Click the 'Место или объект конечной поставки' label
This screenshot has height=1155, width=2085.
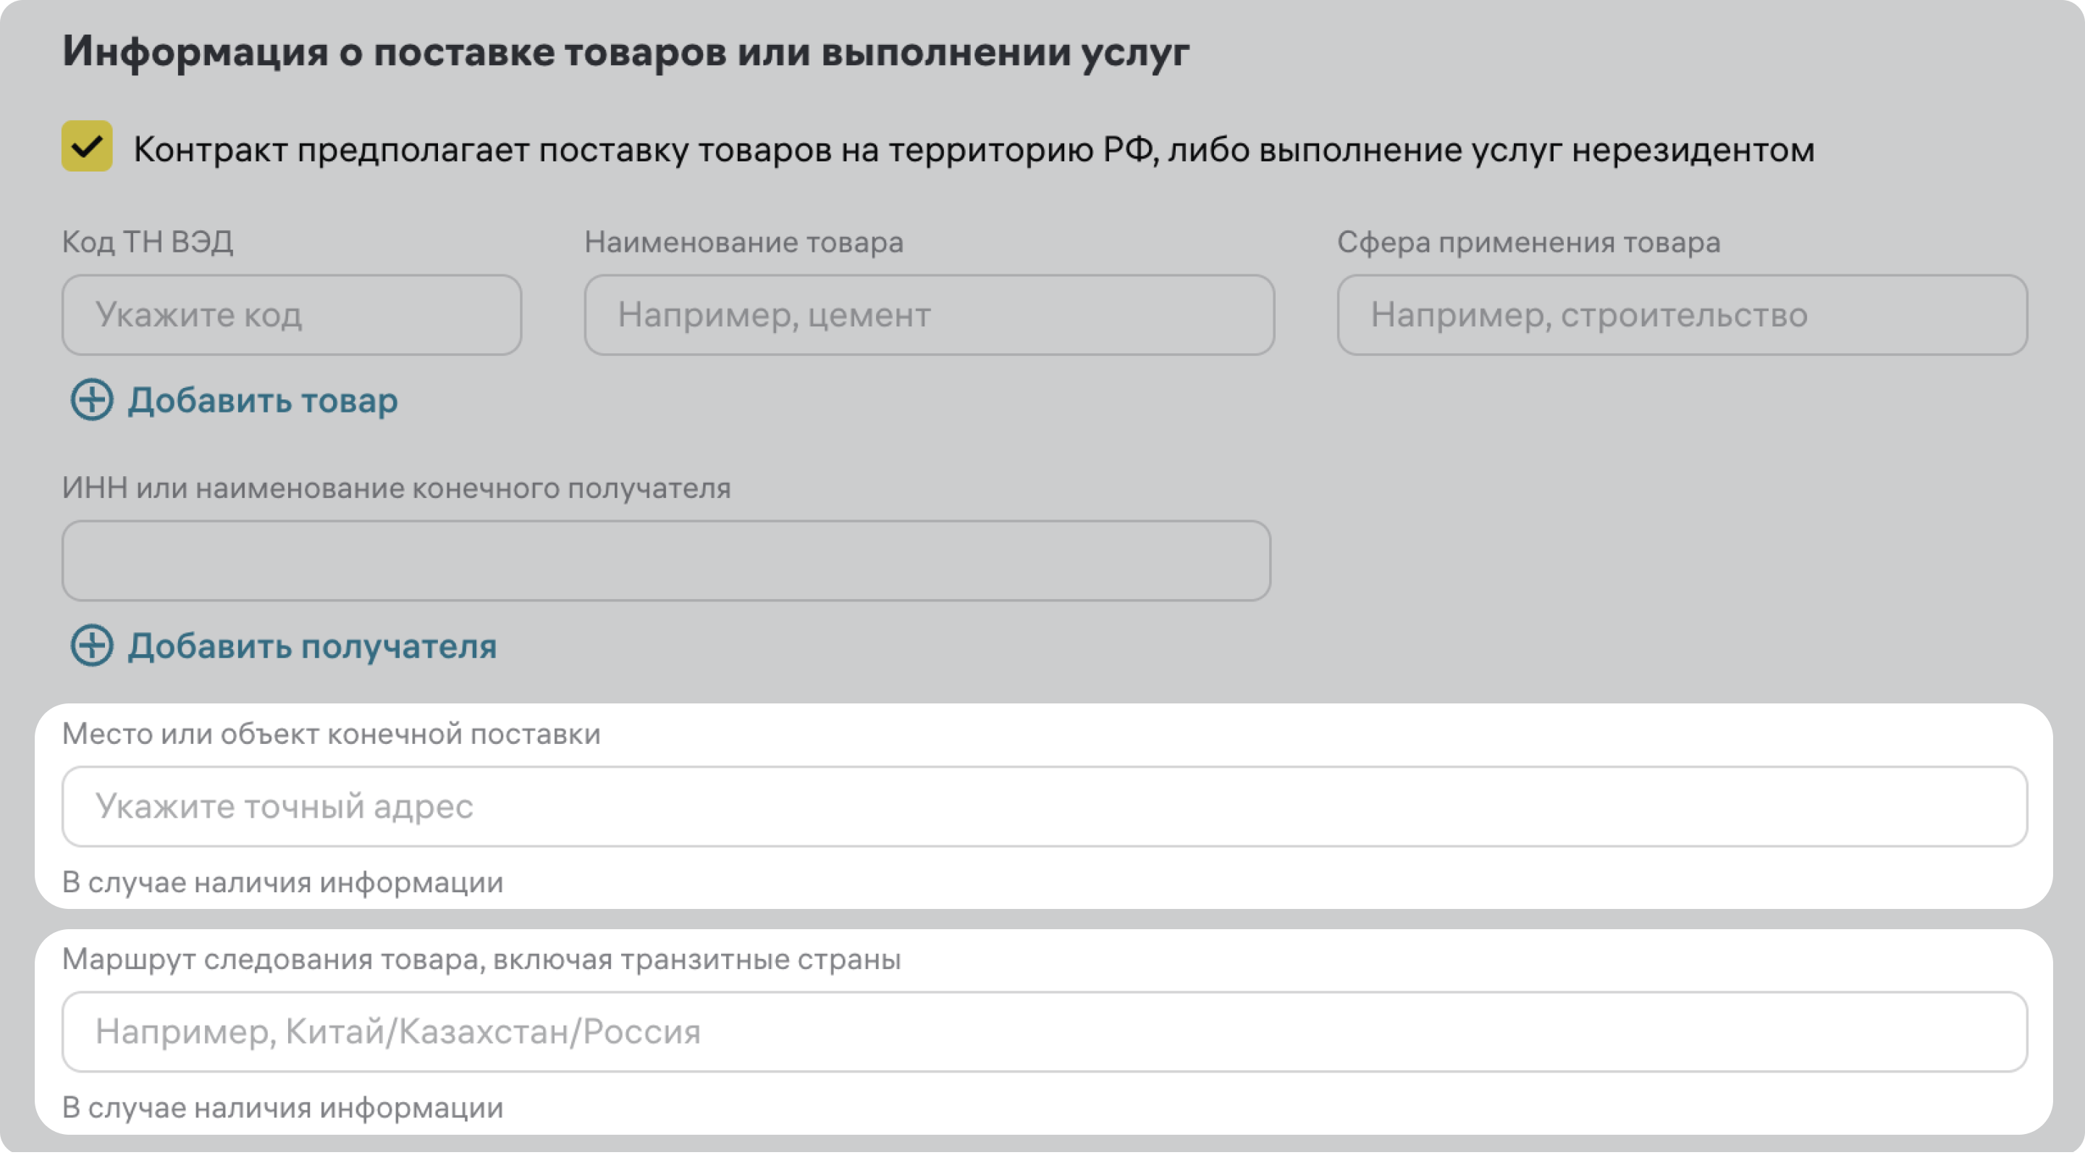(x=331, y=734)
